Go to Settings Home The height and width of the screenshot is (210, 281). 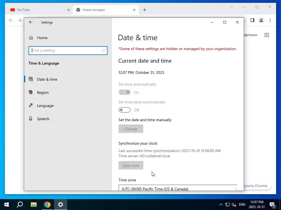click(42, 38)
